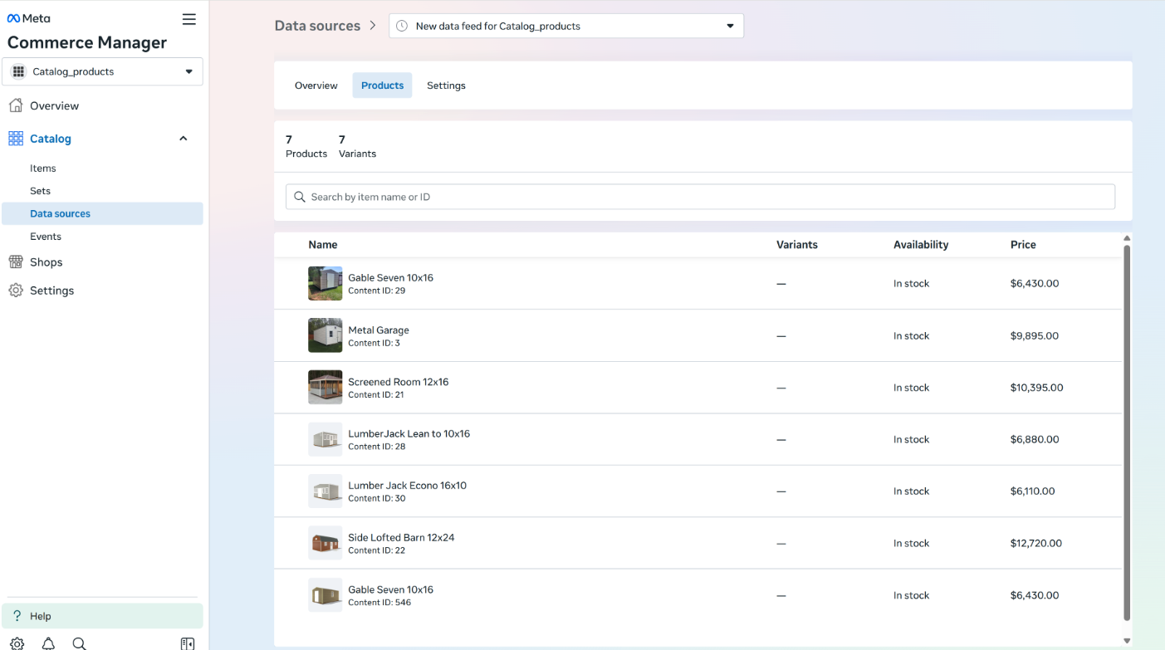The height and width of the screenshot is (650, 1165).
Task: Click the Lumber Jack Econo 16x10 thumbnail
Action: (325, 491)
